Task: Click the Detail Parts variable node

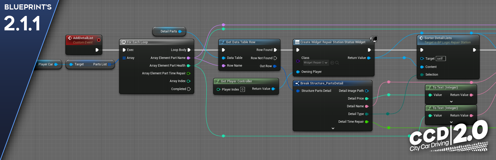Action: 169,31
